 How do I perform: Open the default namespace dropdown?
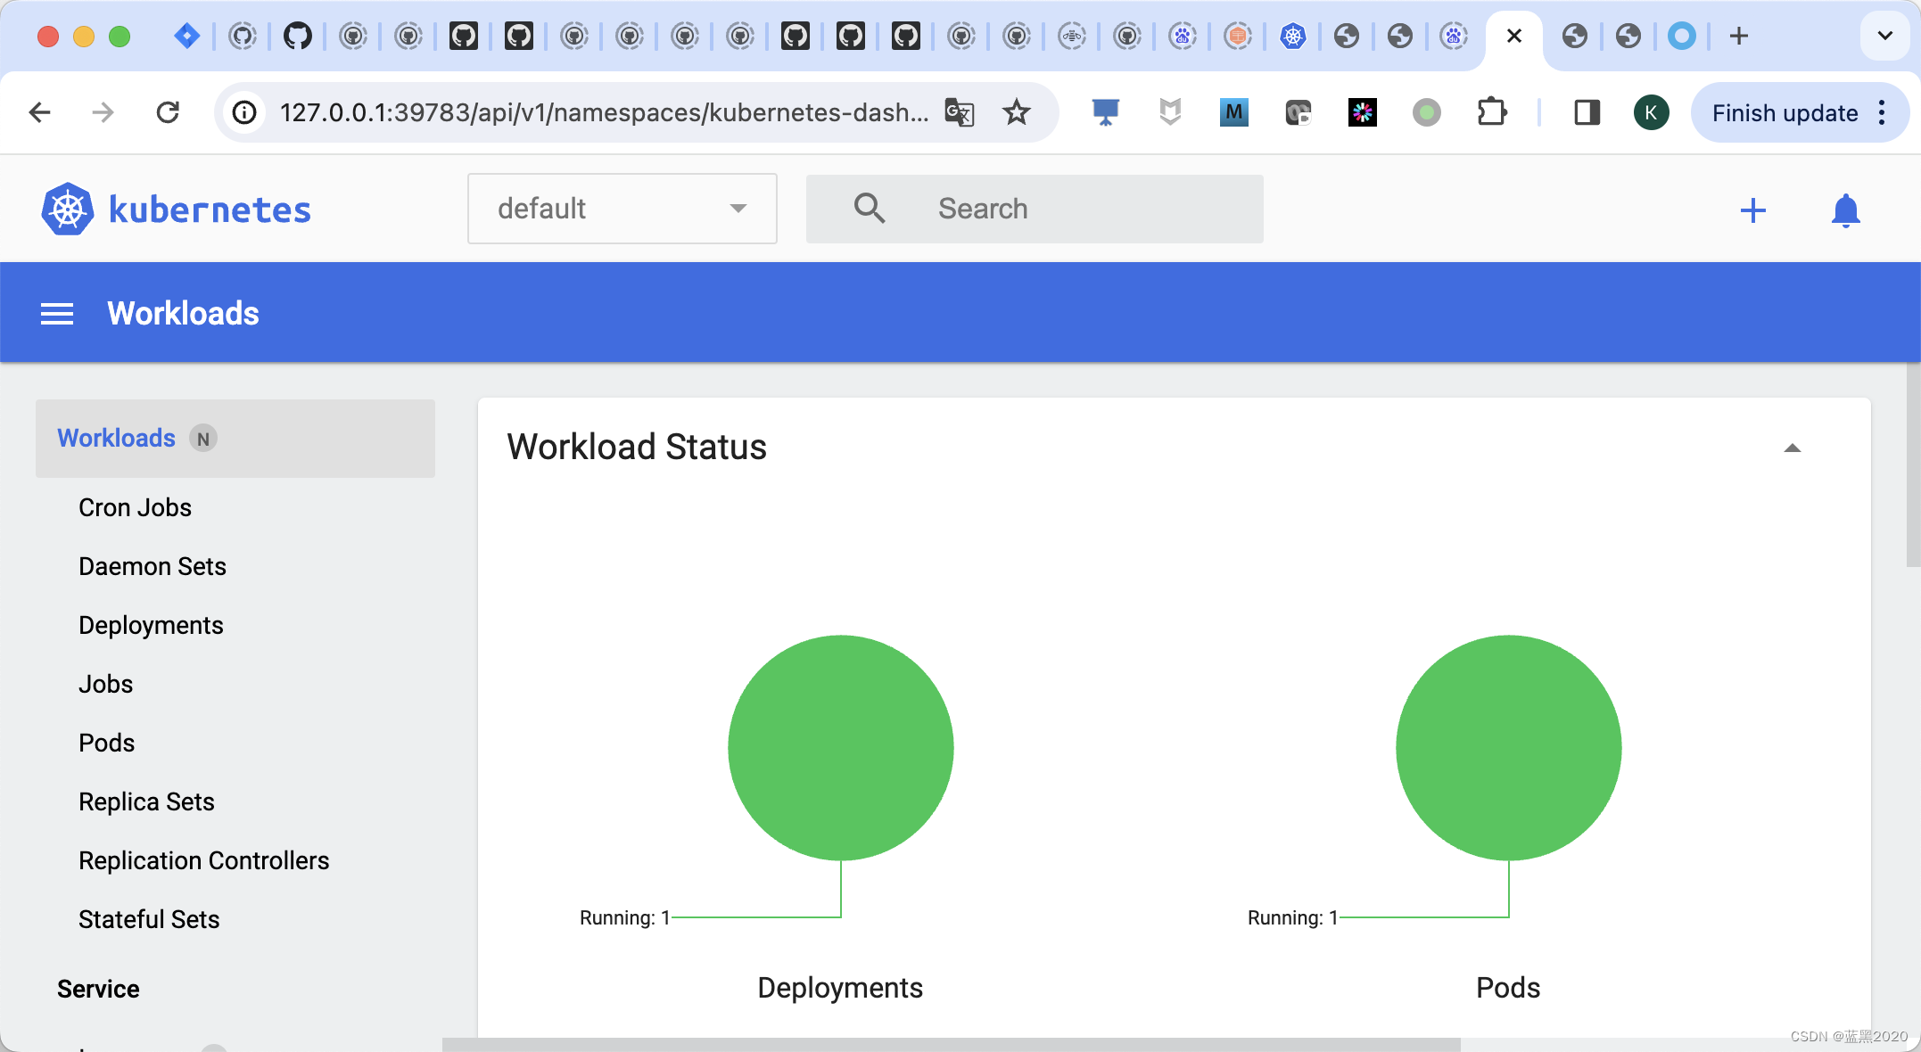[x=622, y=209]
